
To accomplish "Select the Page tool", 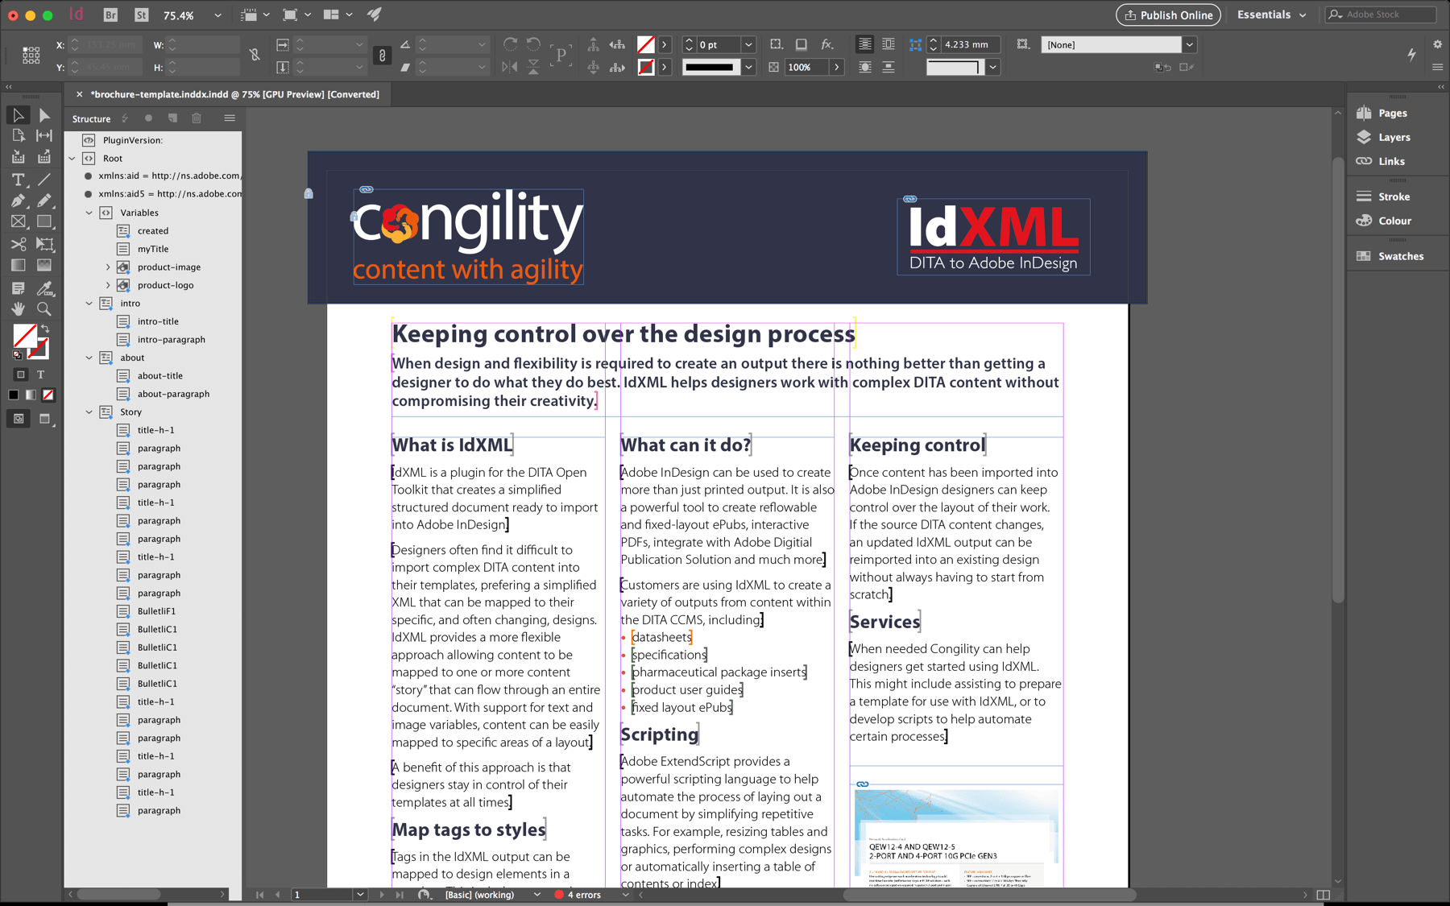I will point(19,135).
